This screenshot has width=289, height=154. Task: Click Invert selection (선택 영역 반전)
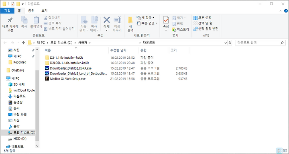206,29
